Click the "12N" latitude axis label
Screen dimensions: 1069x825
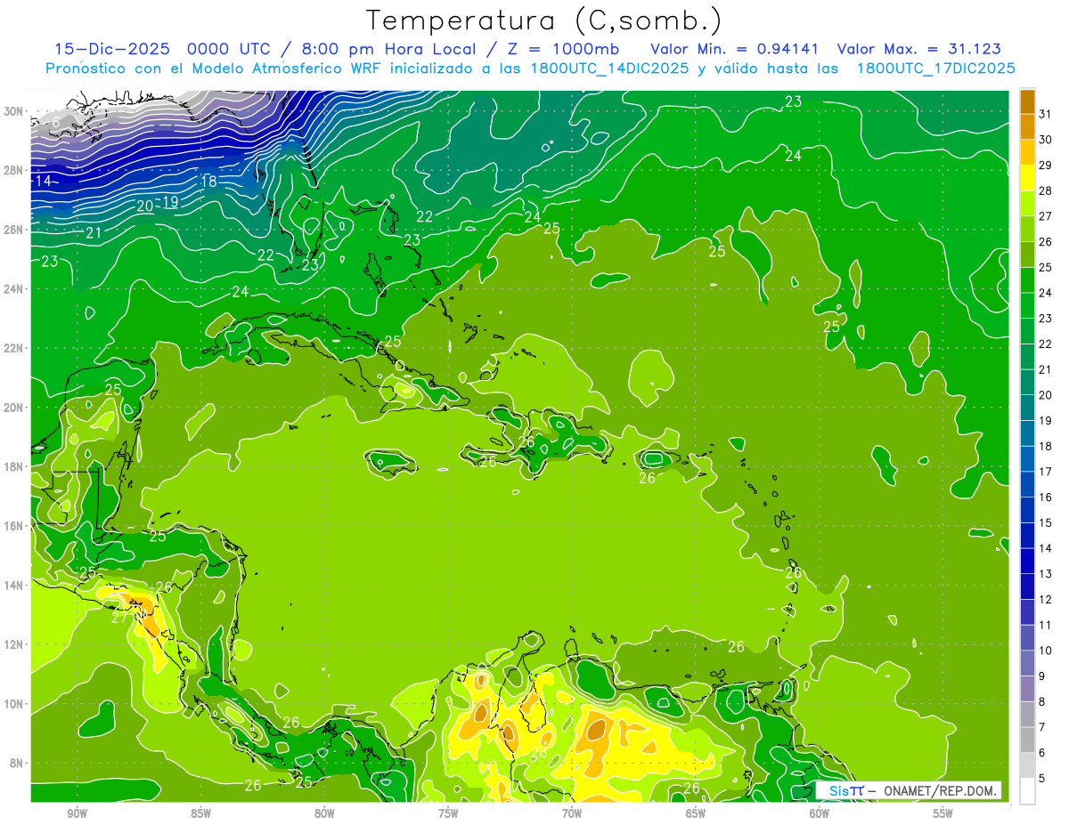point(13,644)
